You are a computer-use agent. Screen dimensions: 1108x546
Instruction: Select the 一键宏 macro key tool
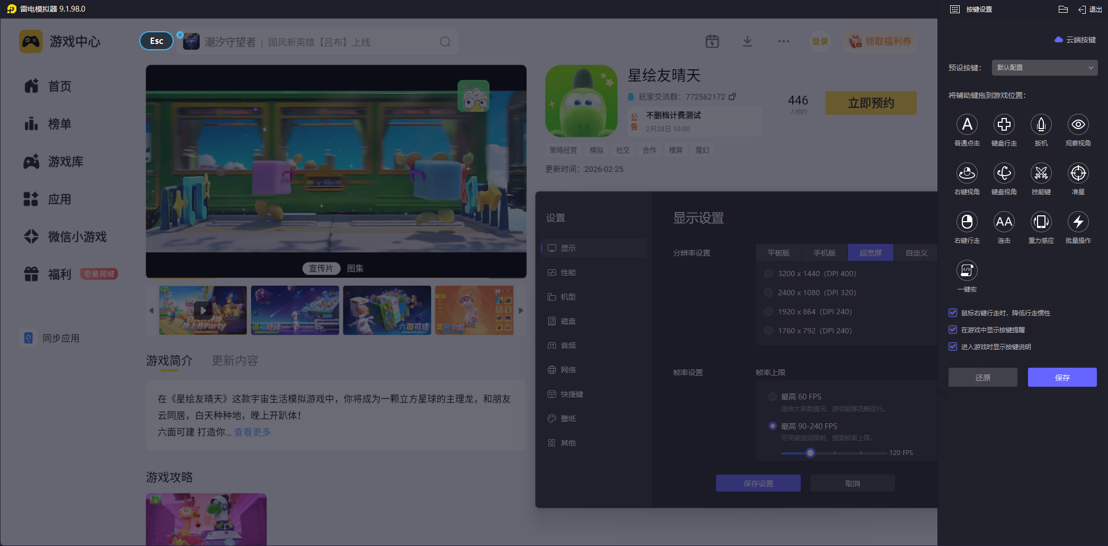[967, 271]
